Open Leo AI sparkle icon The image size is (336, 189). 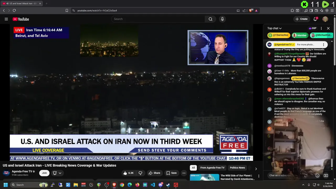click(322, 10)
